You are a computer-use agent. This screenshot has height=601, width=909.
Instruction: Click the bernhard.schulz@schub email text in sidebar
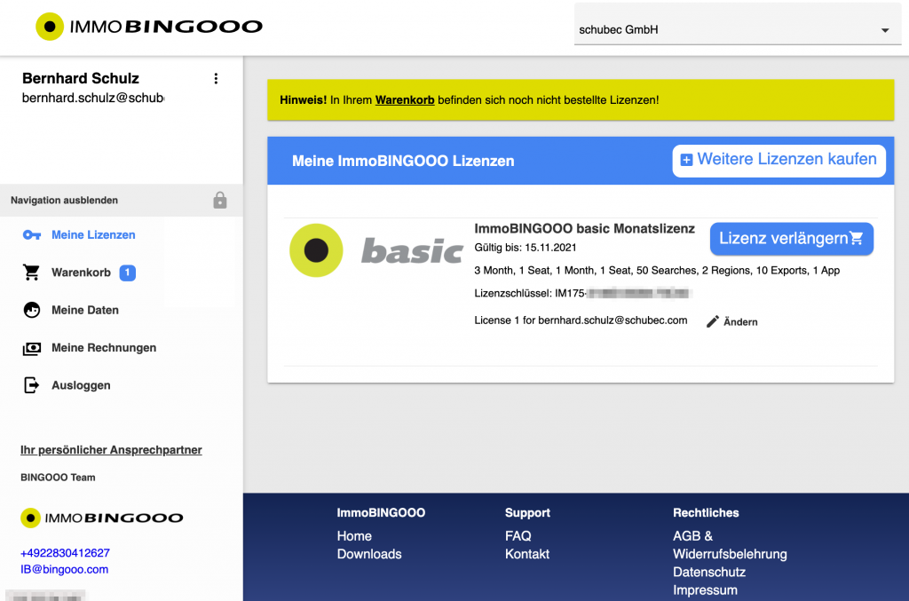point(93,98)
